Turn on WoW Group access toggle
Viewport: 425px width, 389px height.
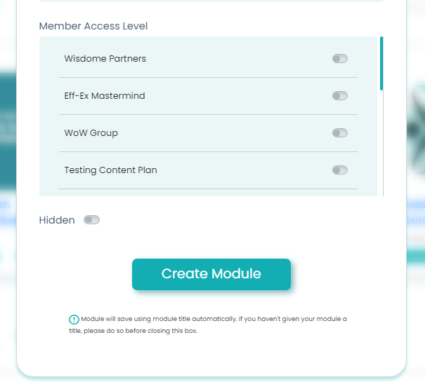[x=340, y=133]
